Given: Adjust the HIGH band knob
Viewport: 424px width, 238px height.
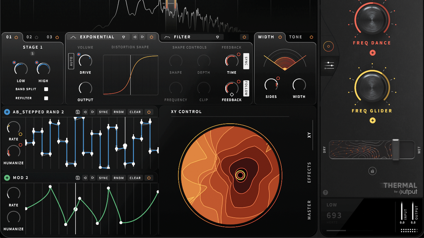Looking at the screenshot, I should click(43, 69).
